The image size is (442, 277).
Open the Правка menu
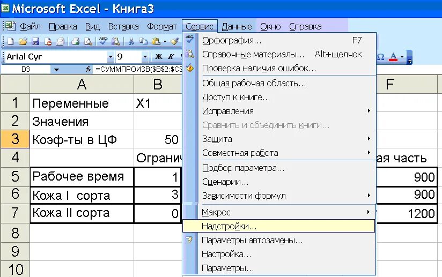coord(63,26)
